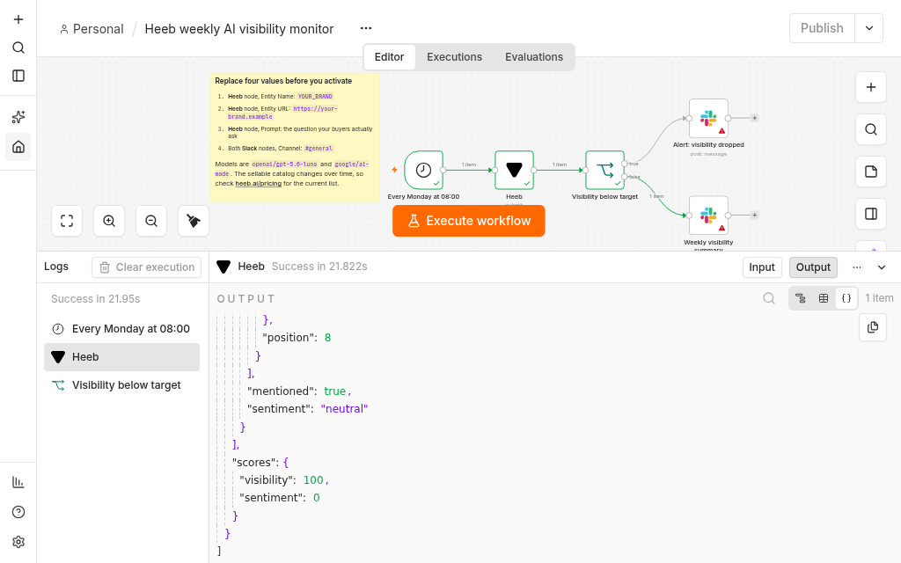901x563 pixels.
Task: Go to the Home icon in sidebar
Action: 18,147
